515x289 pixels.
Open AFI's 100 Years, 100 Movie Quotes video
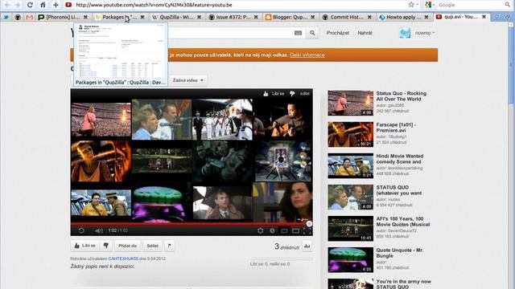(x=403, y=222)
